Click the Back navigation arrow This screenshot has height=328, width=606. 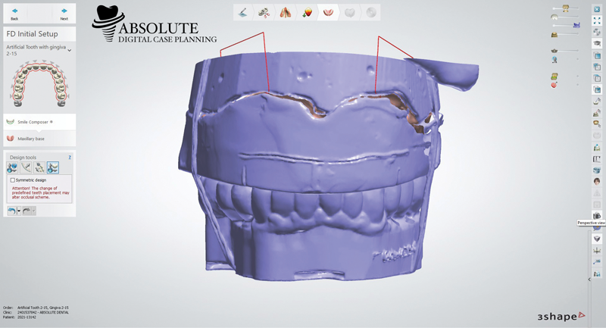[14, 14]
